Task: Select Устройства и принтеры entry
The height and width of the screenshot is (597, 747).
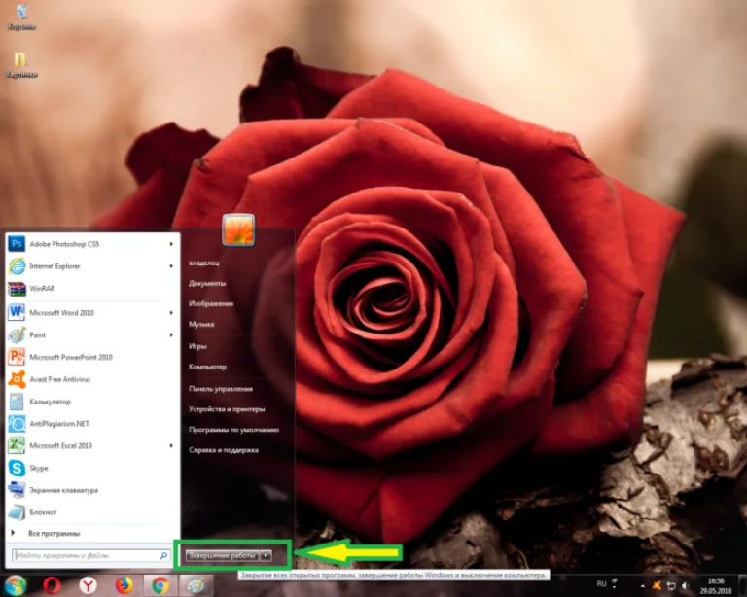Action: pos(227,409)
